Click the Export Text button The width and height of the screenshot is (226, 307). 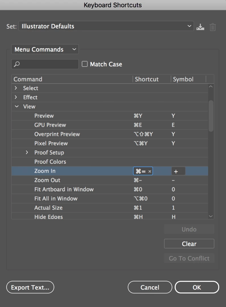point(30,287)
